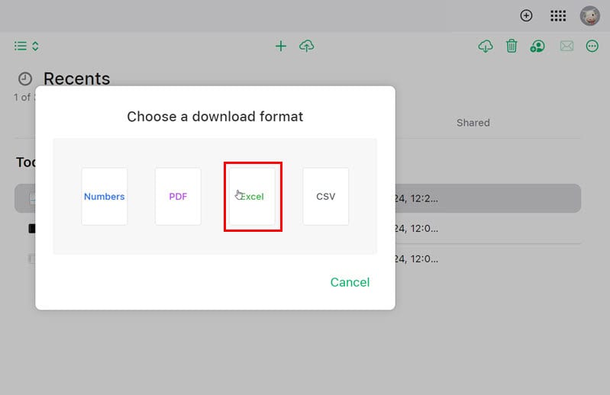
Task: Open the more options ellipsis menu
Action: tap(592, 47)
